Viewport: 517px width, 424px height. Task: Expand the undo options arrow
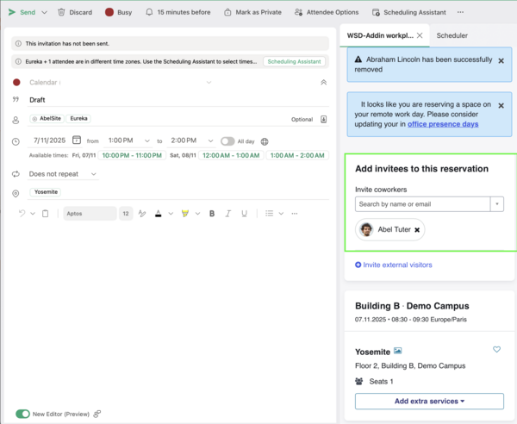[33, 214]
